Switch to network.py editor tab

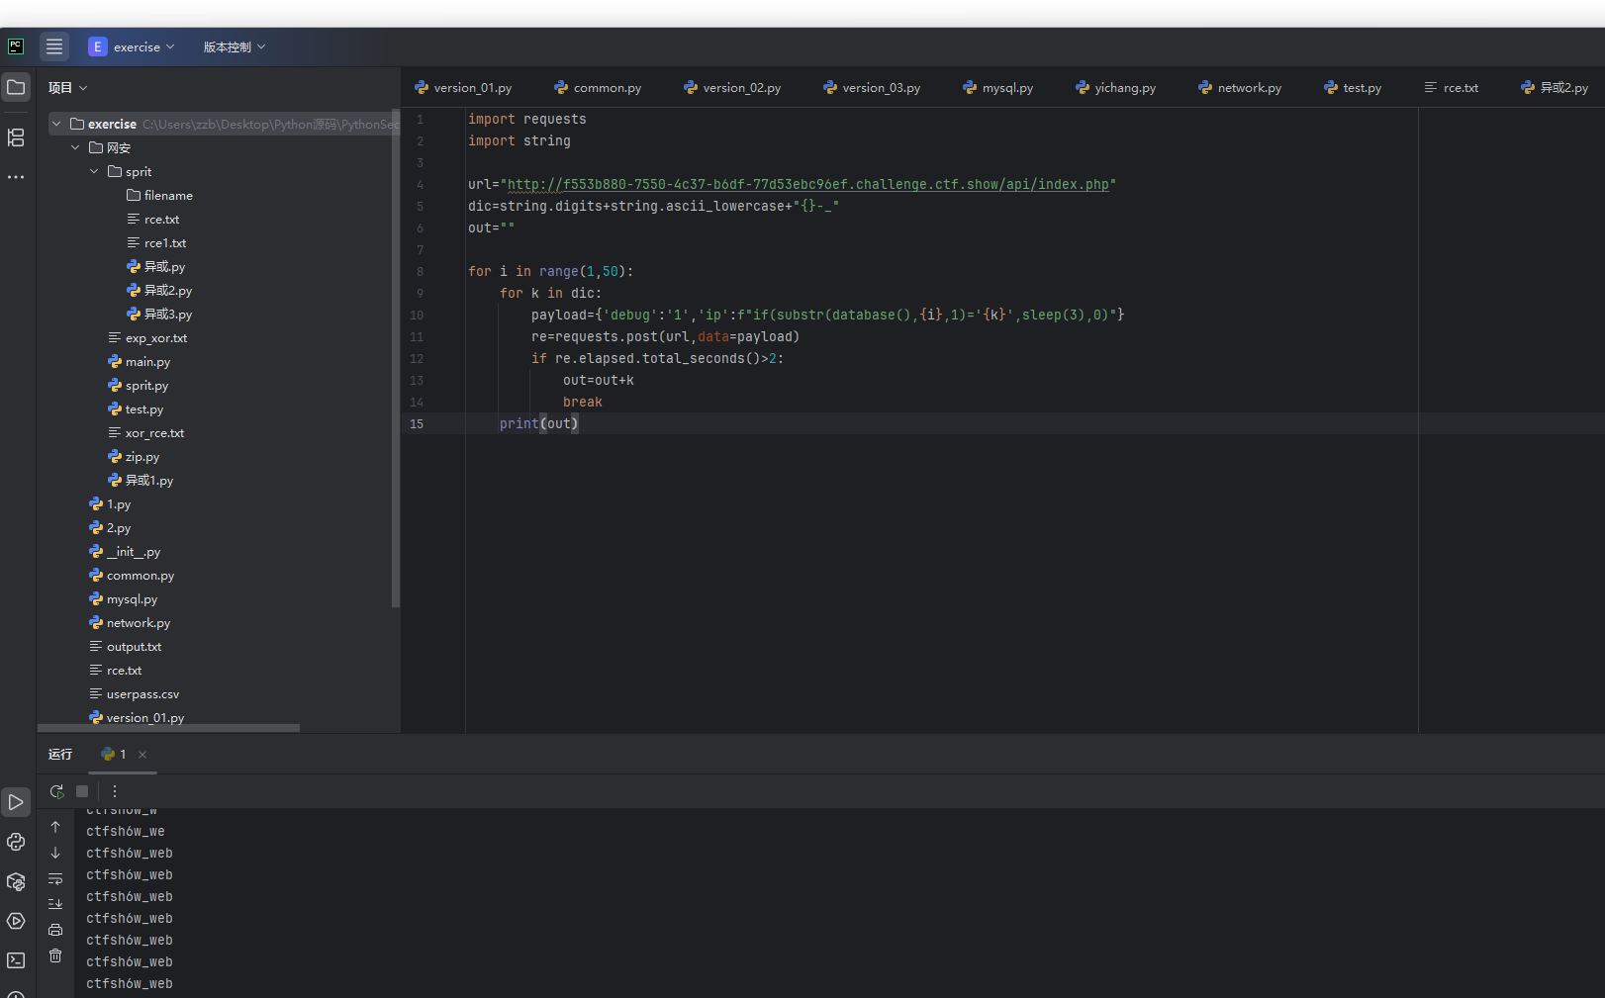[x=1240, y=88]
